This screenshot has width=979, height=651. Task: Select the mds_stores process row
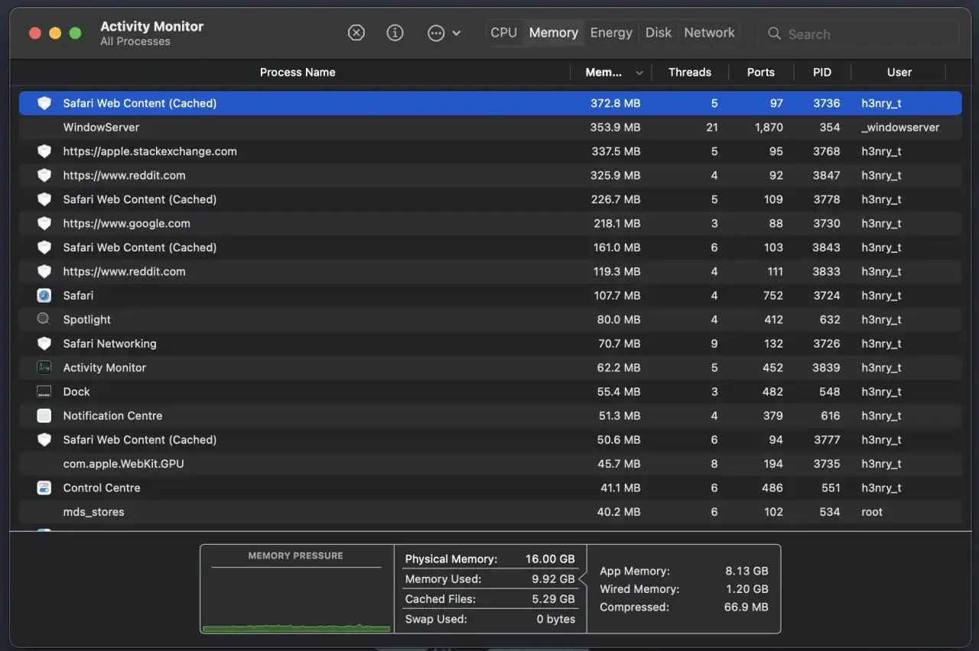click(490, 512)
